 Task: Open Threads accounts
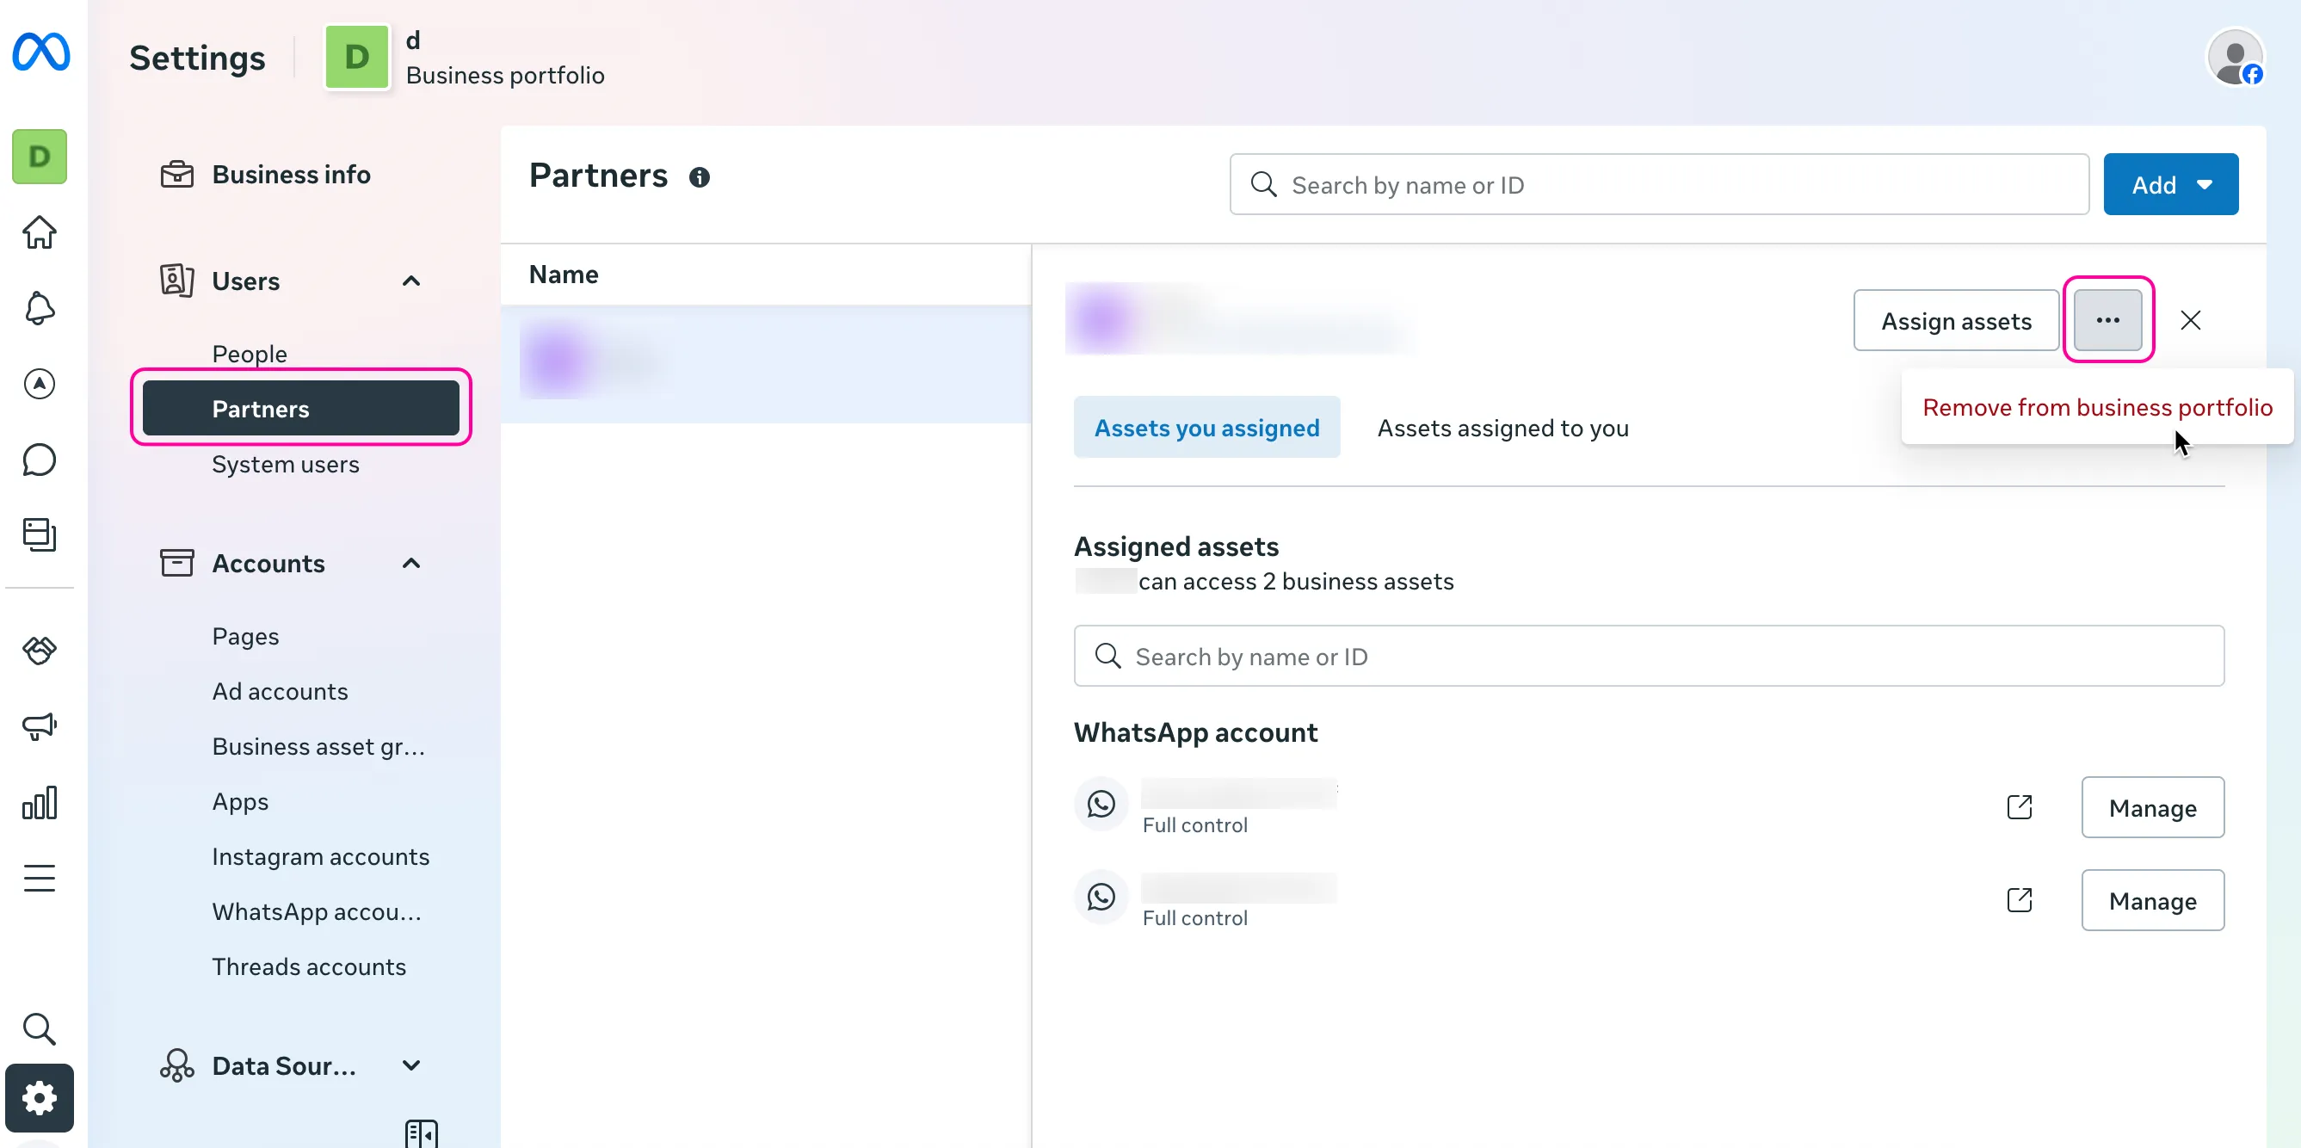308,966
